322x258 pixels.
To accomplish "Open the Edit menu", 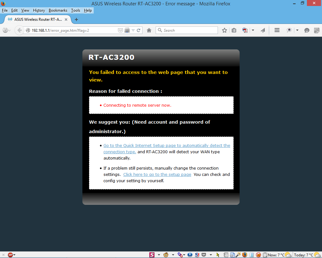I will pyautogui.click(x=14, y=10).
